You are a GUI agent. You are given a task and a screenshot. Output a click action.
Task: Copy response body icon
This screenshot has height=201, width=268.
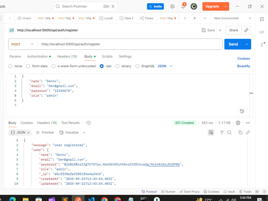[x=240, y=132]
